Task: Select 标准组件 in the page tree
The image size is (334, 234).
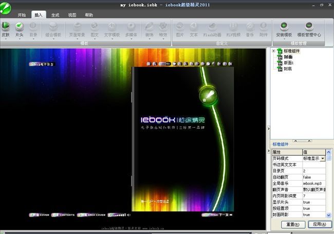Action: [292, 51]
